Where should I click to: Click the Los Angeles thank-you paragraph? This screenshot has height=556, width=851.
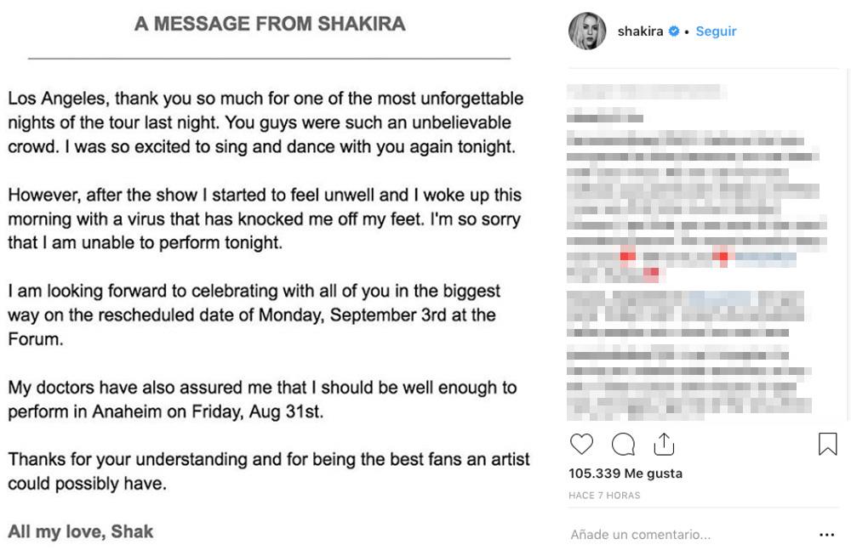click(266, 122)
